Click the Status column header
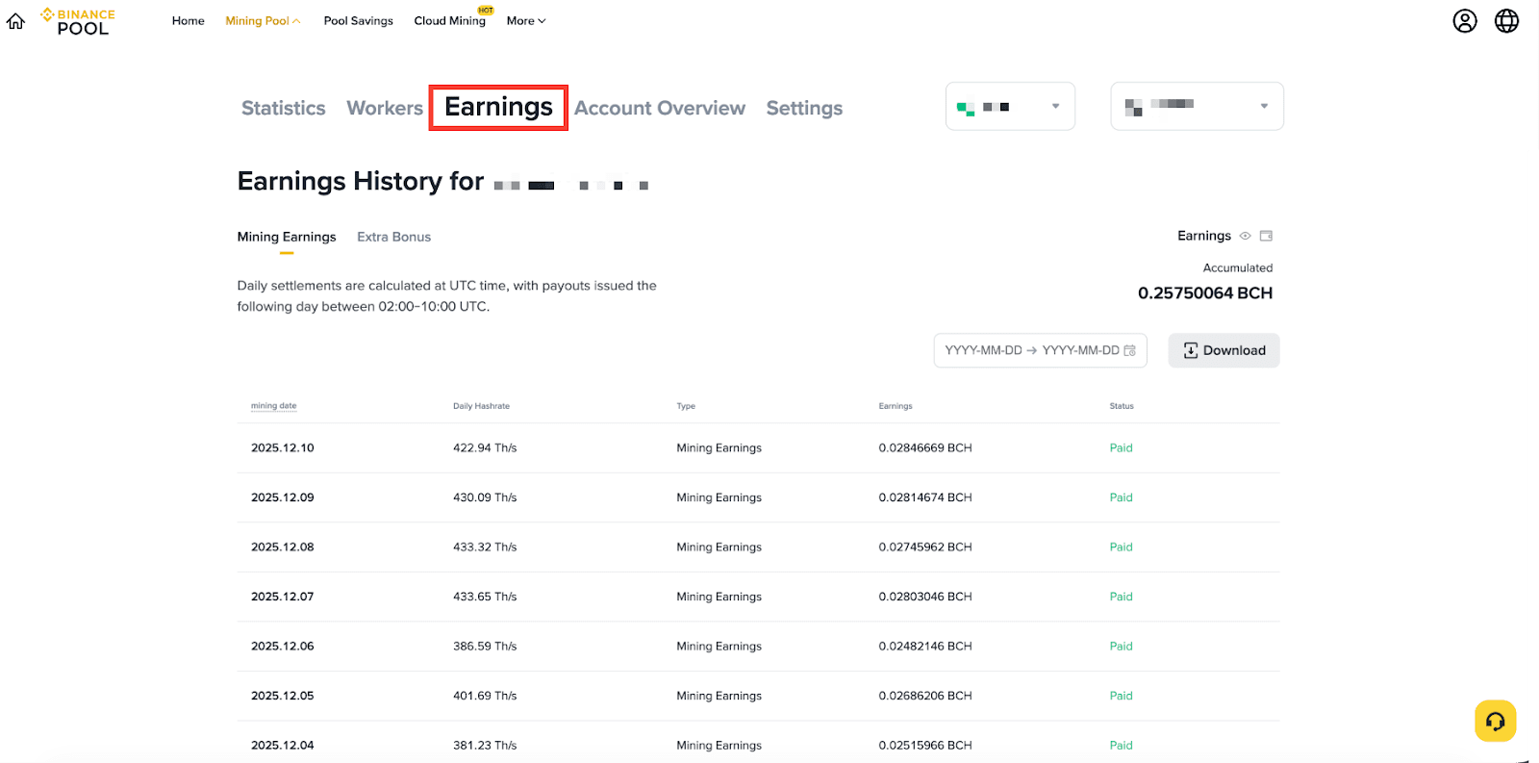 coord(1122,406)
